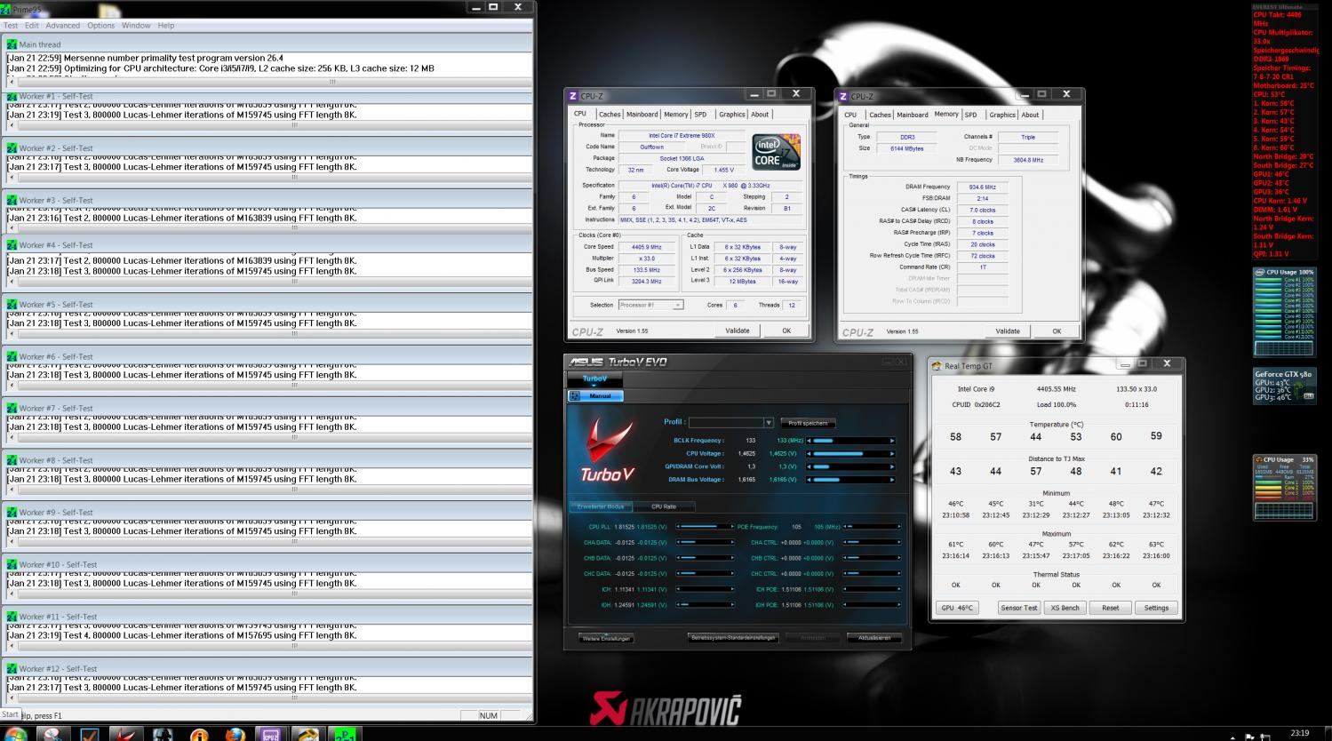Click Aktualisieren button in TurboV
1332x741 pixels.
click(x=873, y=638)
